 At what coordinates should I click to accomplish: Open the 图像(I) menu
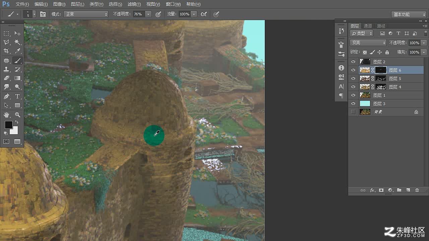click(x=59, y=4)
